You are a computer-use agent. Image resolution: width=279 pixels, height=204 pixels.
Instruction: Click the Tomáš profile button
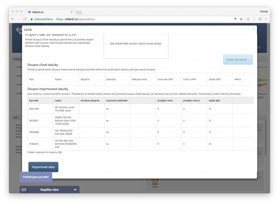pyautogui.click(x=264, y=11)
